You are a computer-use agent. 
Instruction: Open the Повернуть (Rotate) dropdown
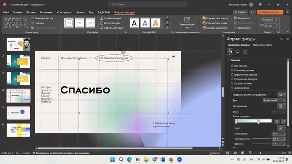click(243, 28)
